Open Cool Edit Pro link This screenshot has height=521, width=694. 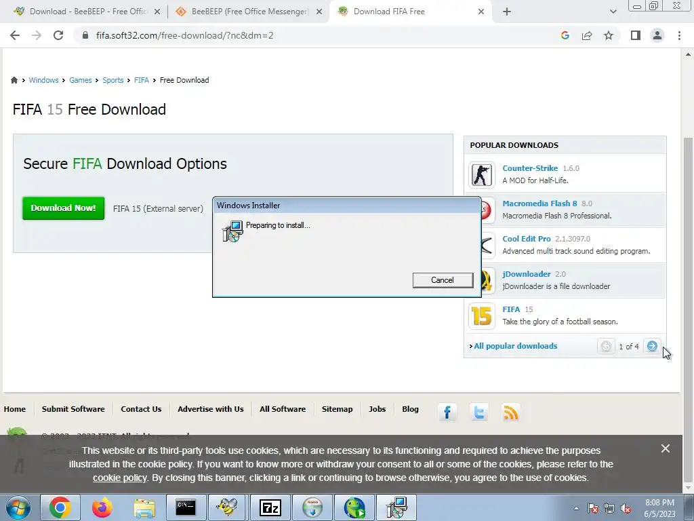pyautogui.click(x=526, y=239)
